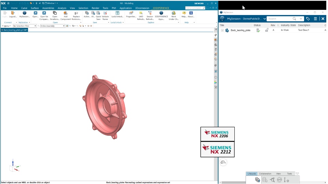Open the search options dropdown arrow
The width and height of the screenshot is (328, 184).
click(301, 18)
